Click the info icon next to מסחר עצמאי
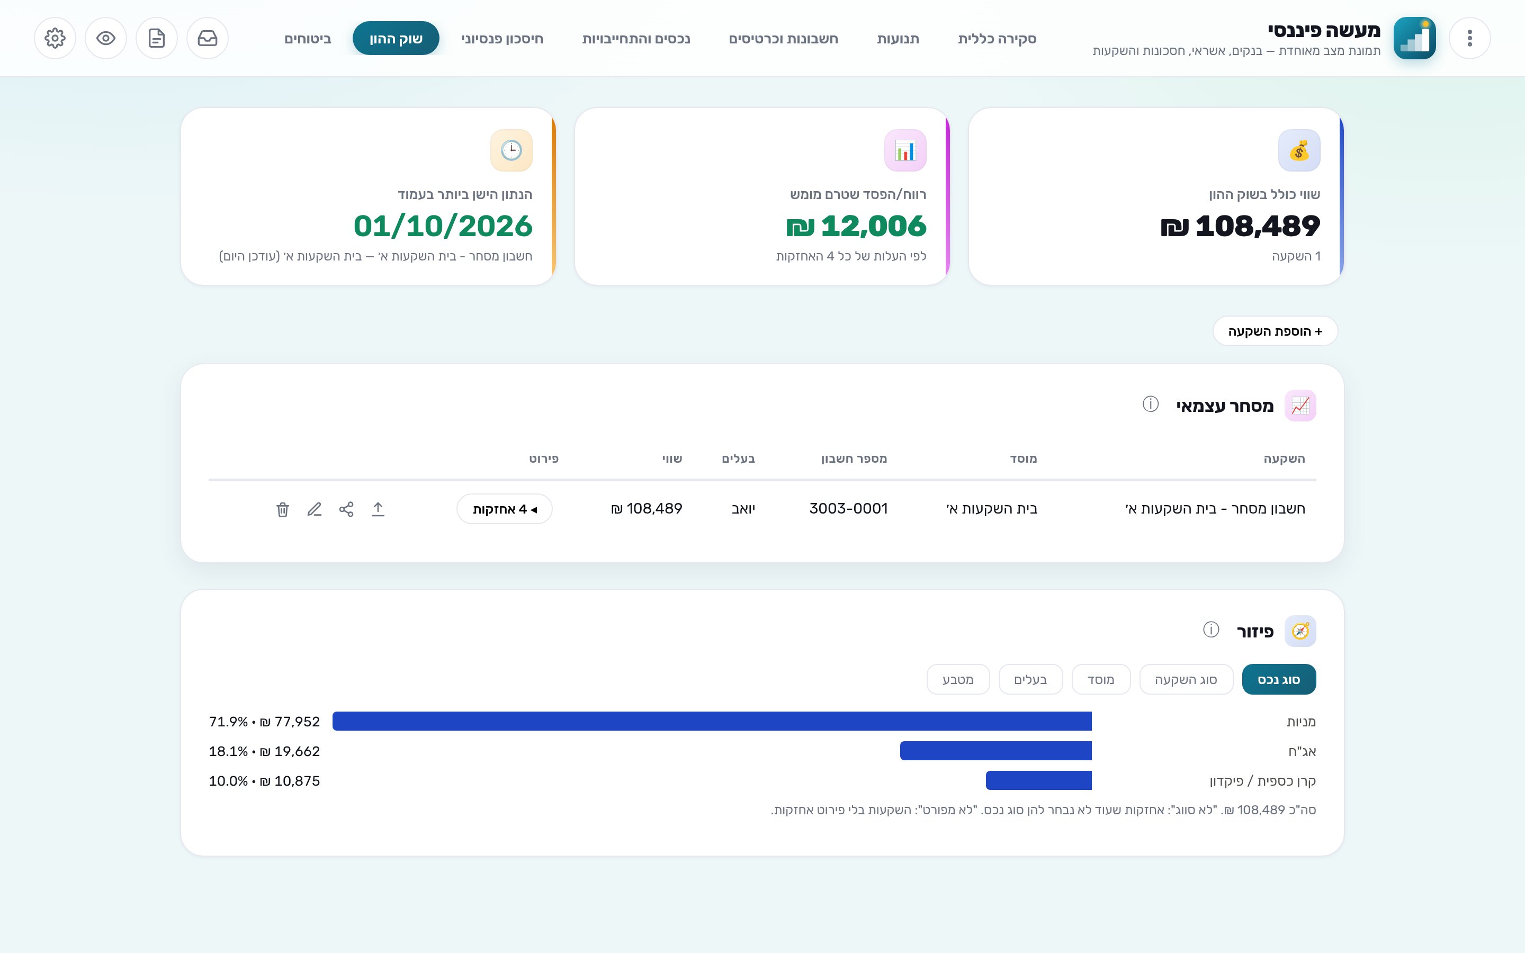1525x953 pixels. click(1151, 404)
